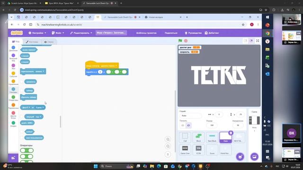Click the sprite name input field
This screenshot has height=170, width=303.
point(190,116)
